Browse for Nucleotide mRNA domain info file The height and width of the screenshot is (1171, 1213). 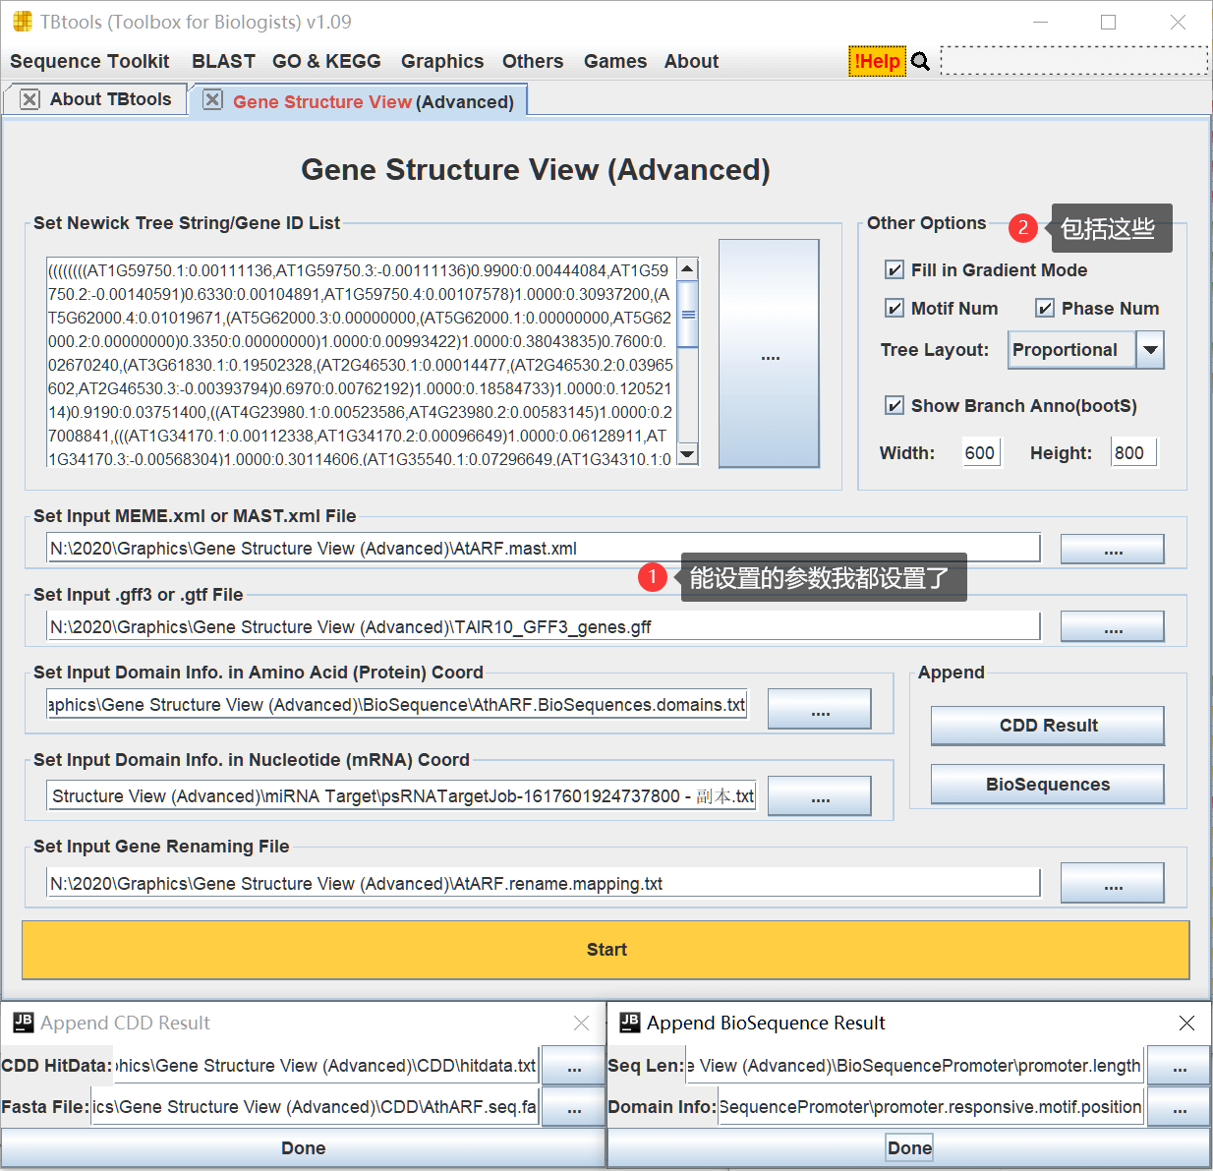coord(819,796)
